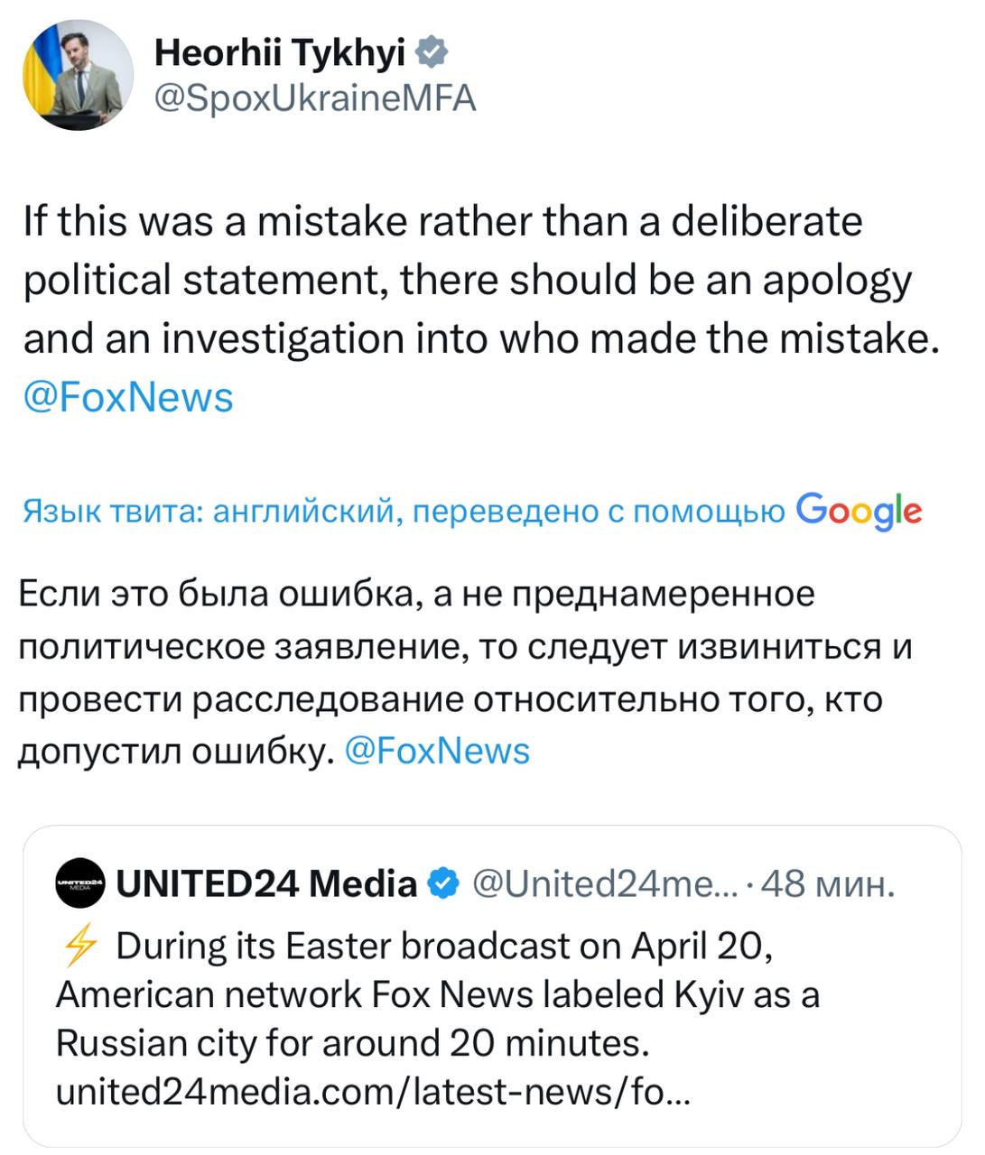Open the Heorhii Tykhyi display name
The image size is (985, 1155).
(x=279, y=54)
